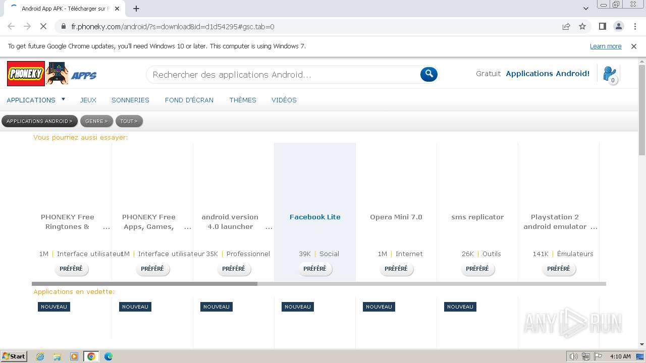Click the site padlock icon
The height and width of the screenshot is (363, 646).
pos(64,26)
